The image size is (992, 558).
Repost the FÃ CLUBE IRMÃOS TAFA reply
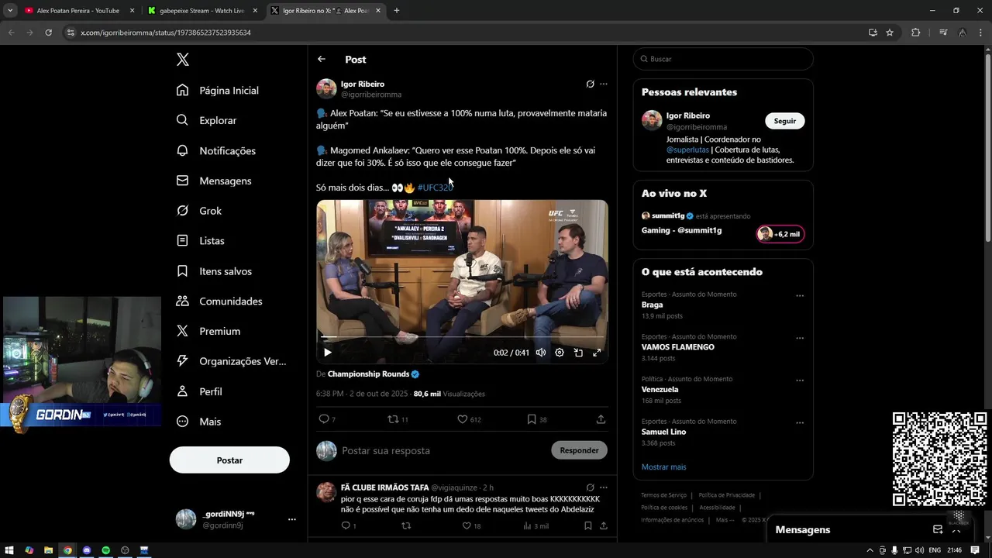point(405,525)
